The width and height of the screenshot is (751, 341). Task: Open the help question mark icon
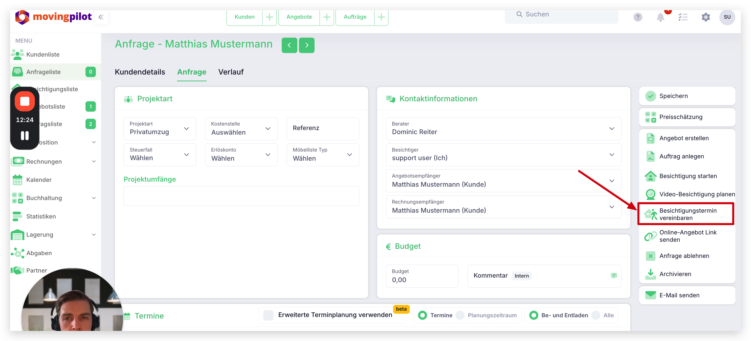638,17
